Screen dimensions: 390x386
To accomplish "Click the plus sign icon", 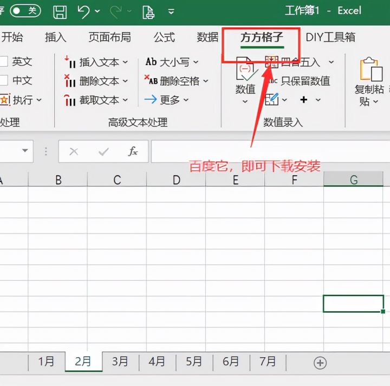I will point(304,100).
